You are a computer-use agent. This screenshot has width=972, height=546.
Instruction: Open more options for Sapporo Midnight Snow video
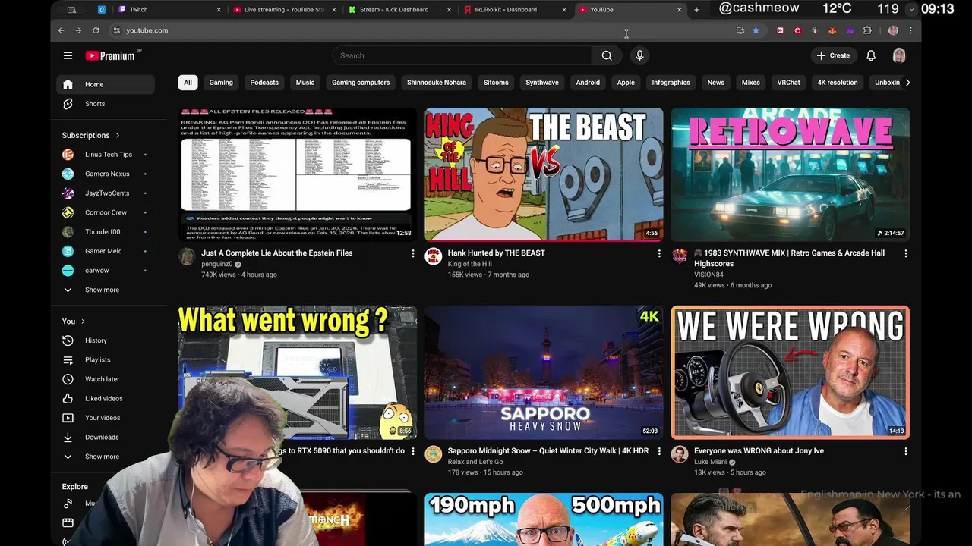[x=659, y=451]
